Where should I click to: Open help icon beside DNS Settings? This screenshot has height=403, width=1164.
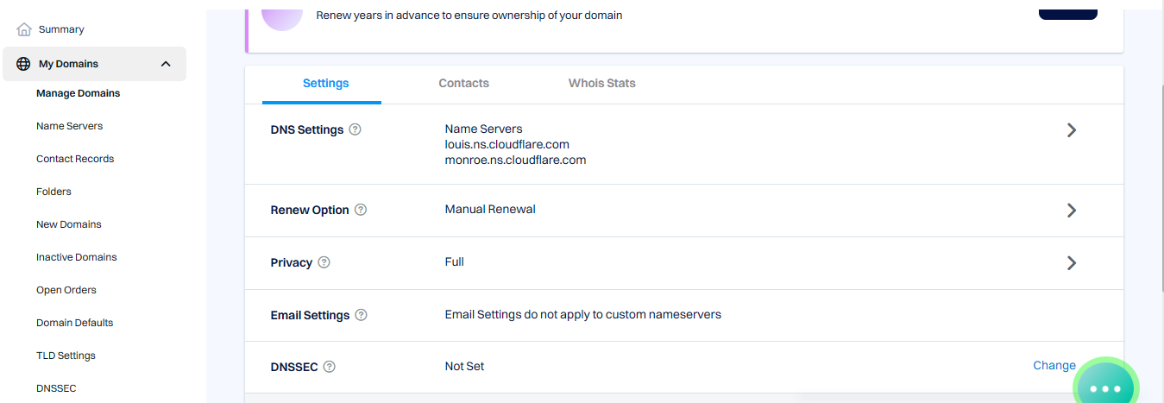click(355, 129)
